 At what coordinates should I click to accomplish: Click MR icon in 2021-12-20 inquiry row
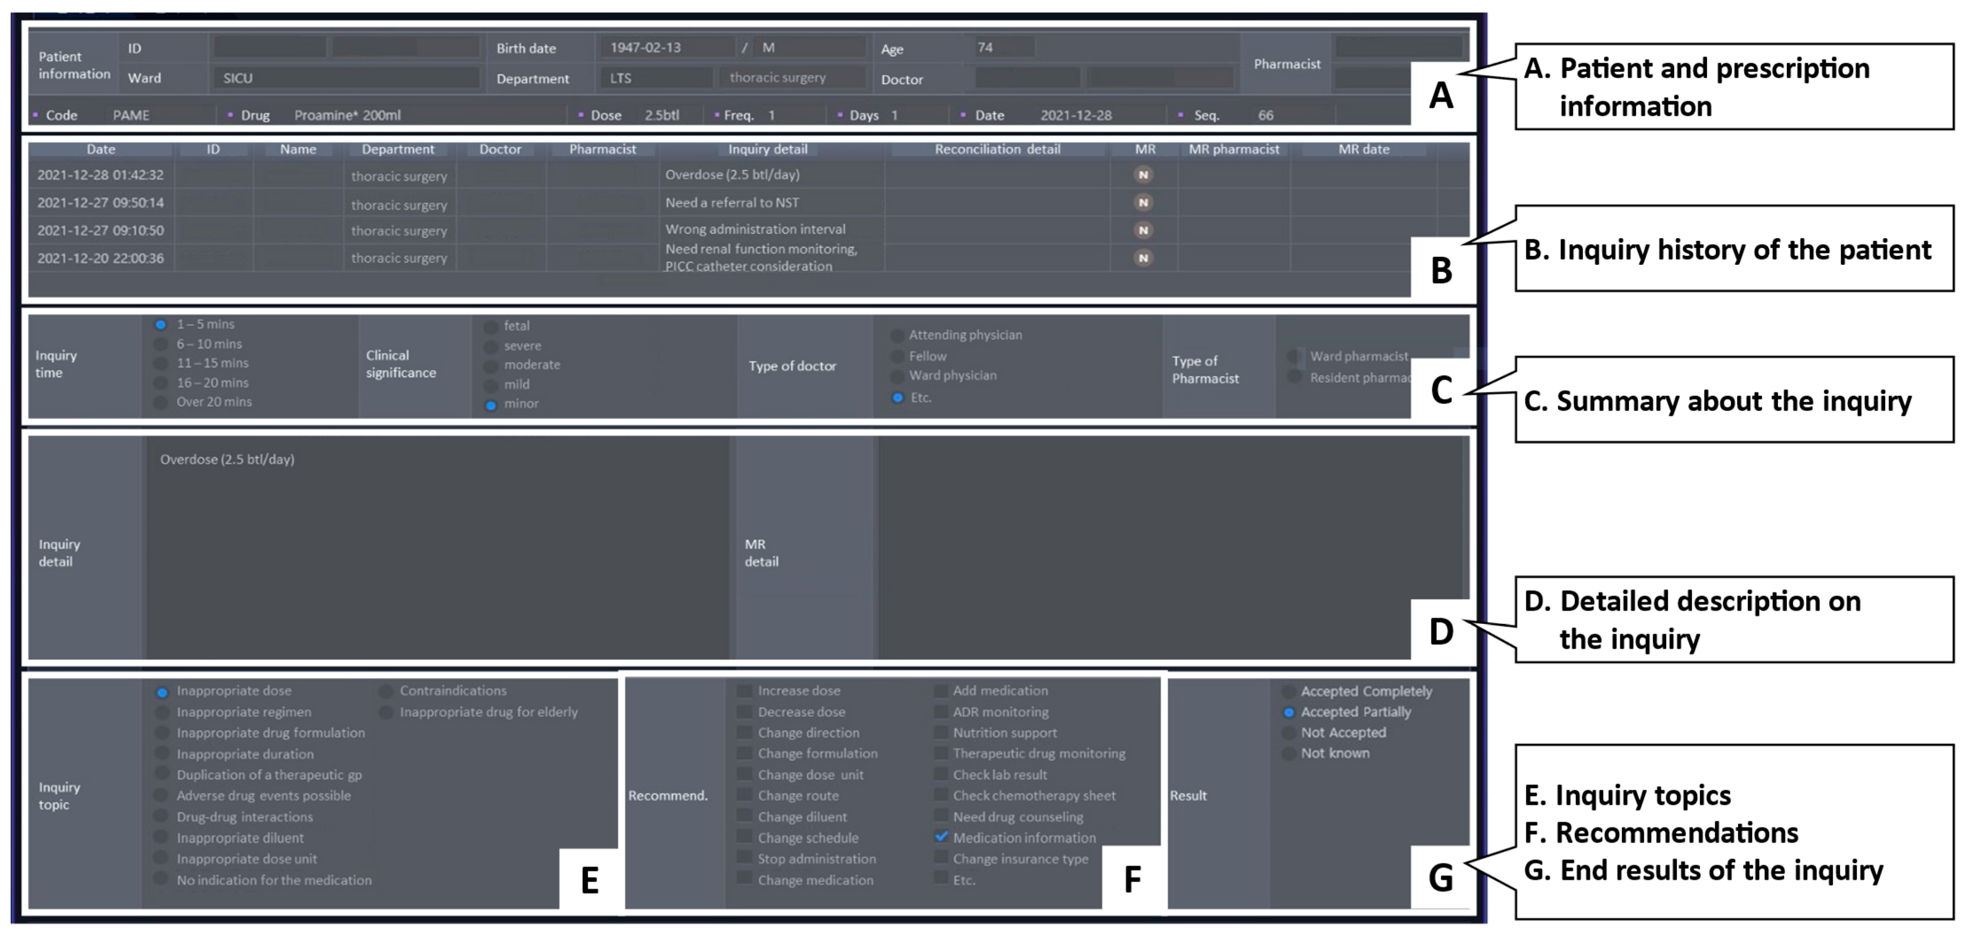click(x=1143, y=258)
